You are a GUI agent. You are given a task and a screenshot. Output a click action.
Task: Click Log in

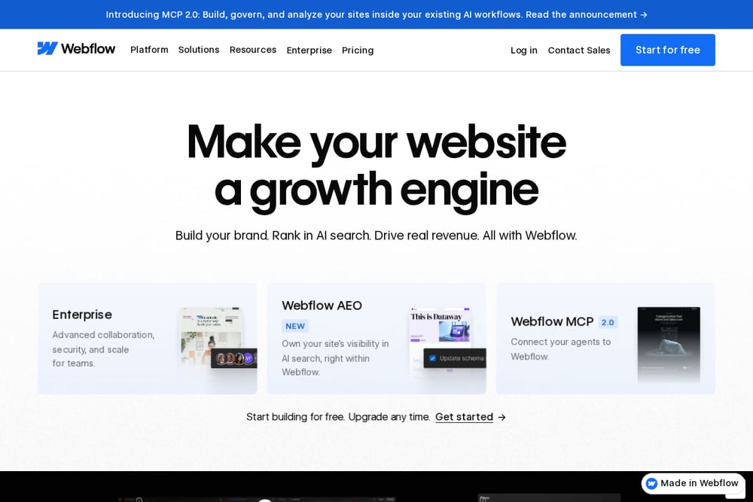tap(524, 50)
